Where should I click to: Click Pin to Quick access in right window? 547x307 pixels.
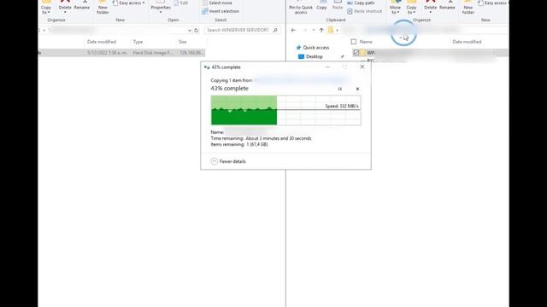point(301,8)
